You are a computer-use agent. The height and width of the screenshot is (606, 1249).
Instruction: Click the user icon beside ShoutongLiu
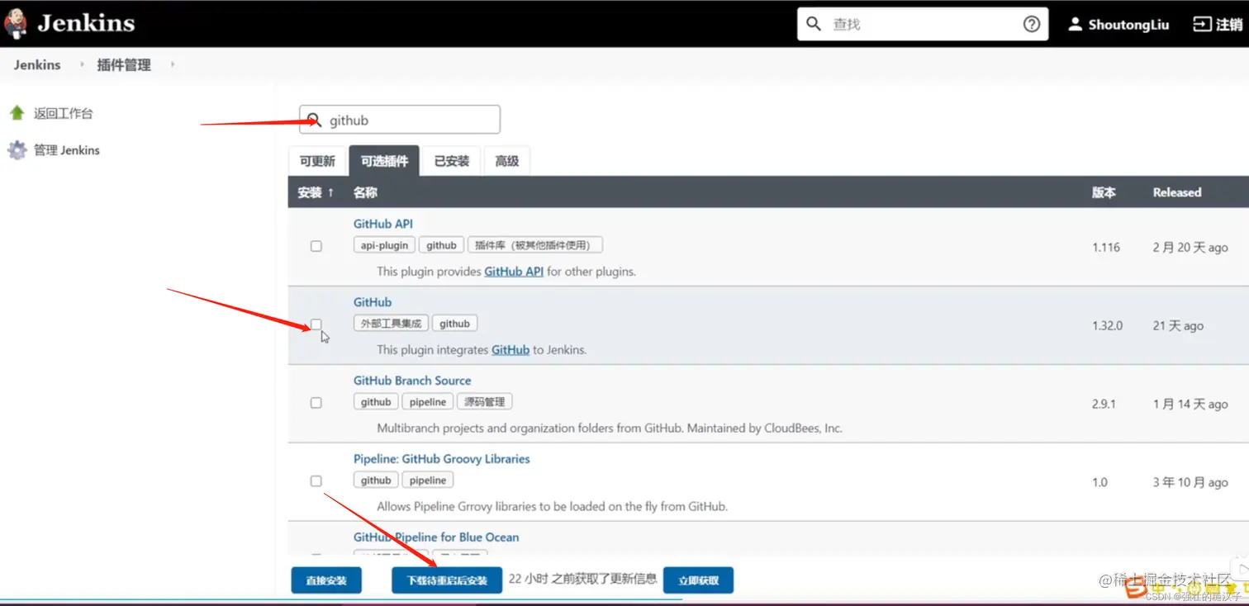tap(1075, 24)
